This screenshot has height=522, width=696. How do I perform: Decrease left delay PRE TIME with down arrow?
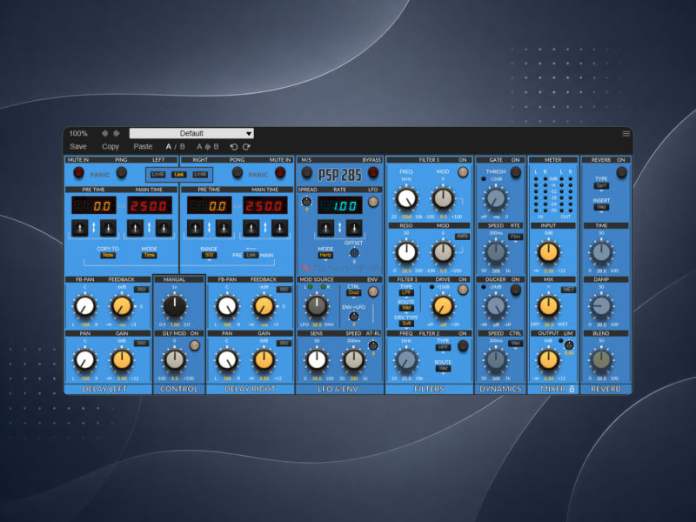(x=108, y=228)
